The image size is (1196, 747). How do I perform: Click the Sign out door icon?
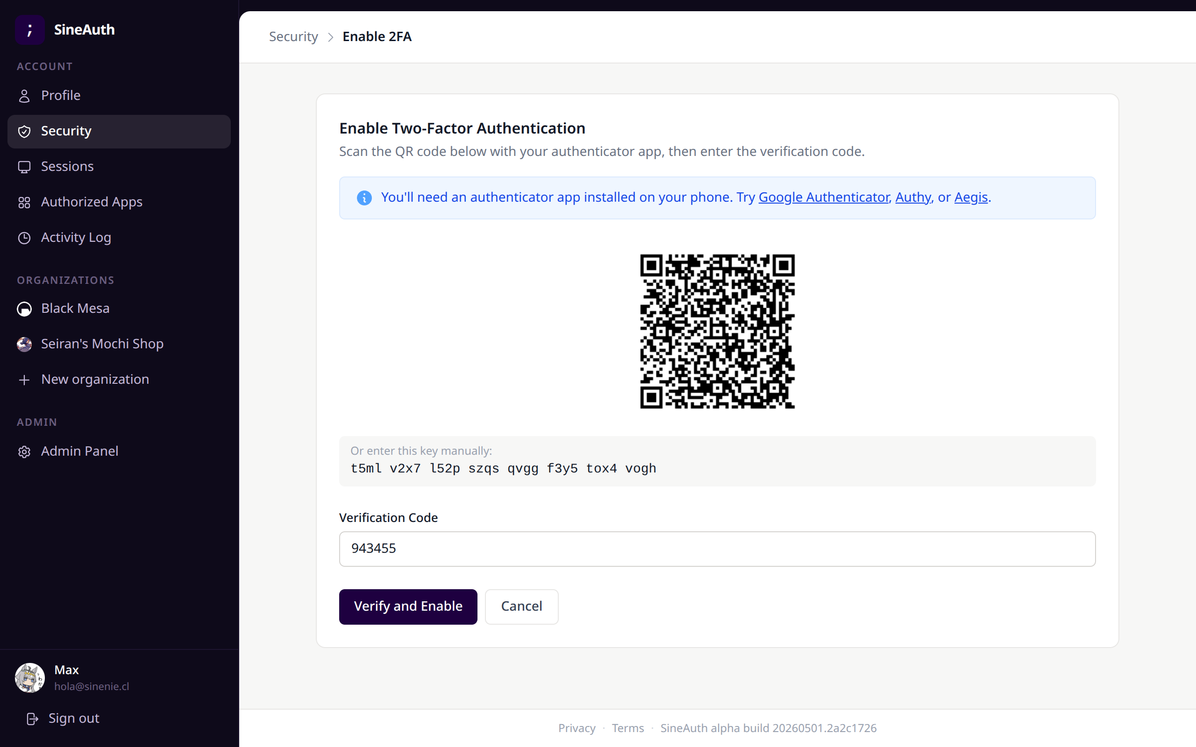point(32,719)
